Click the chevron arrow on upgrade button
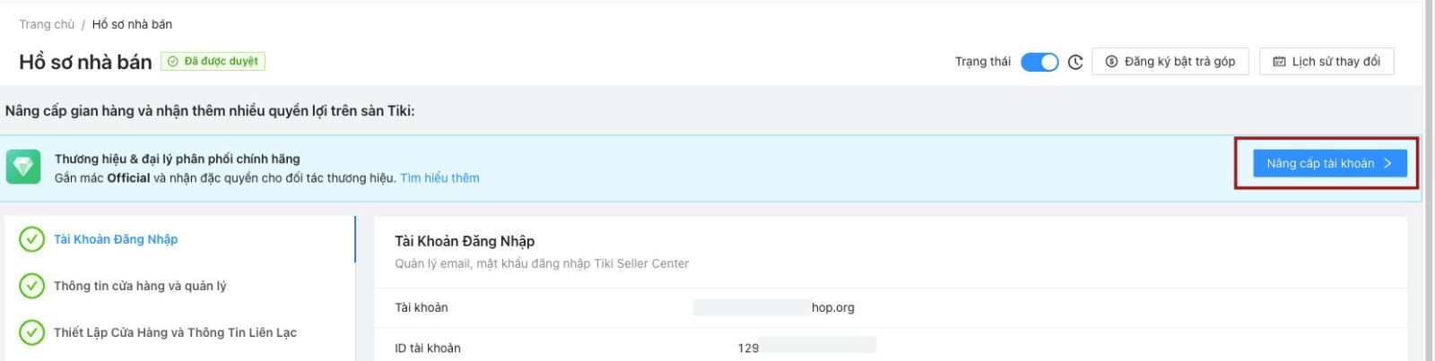The height and width of the screenshot is (361, 1435). (x=1387, y=163)
